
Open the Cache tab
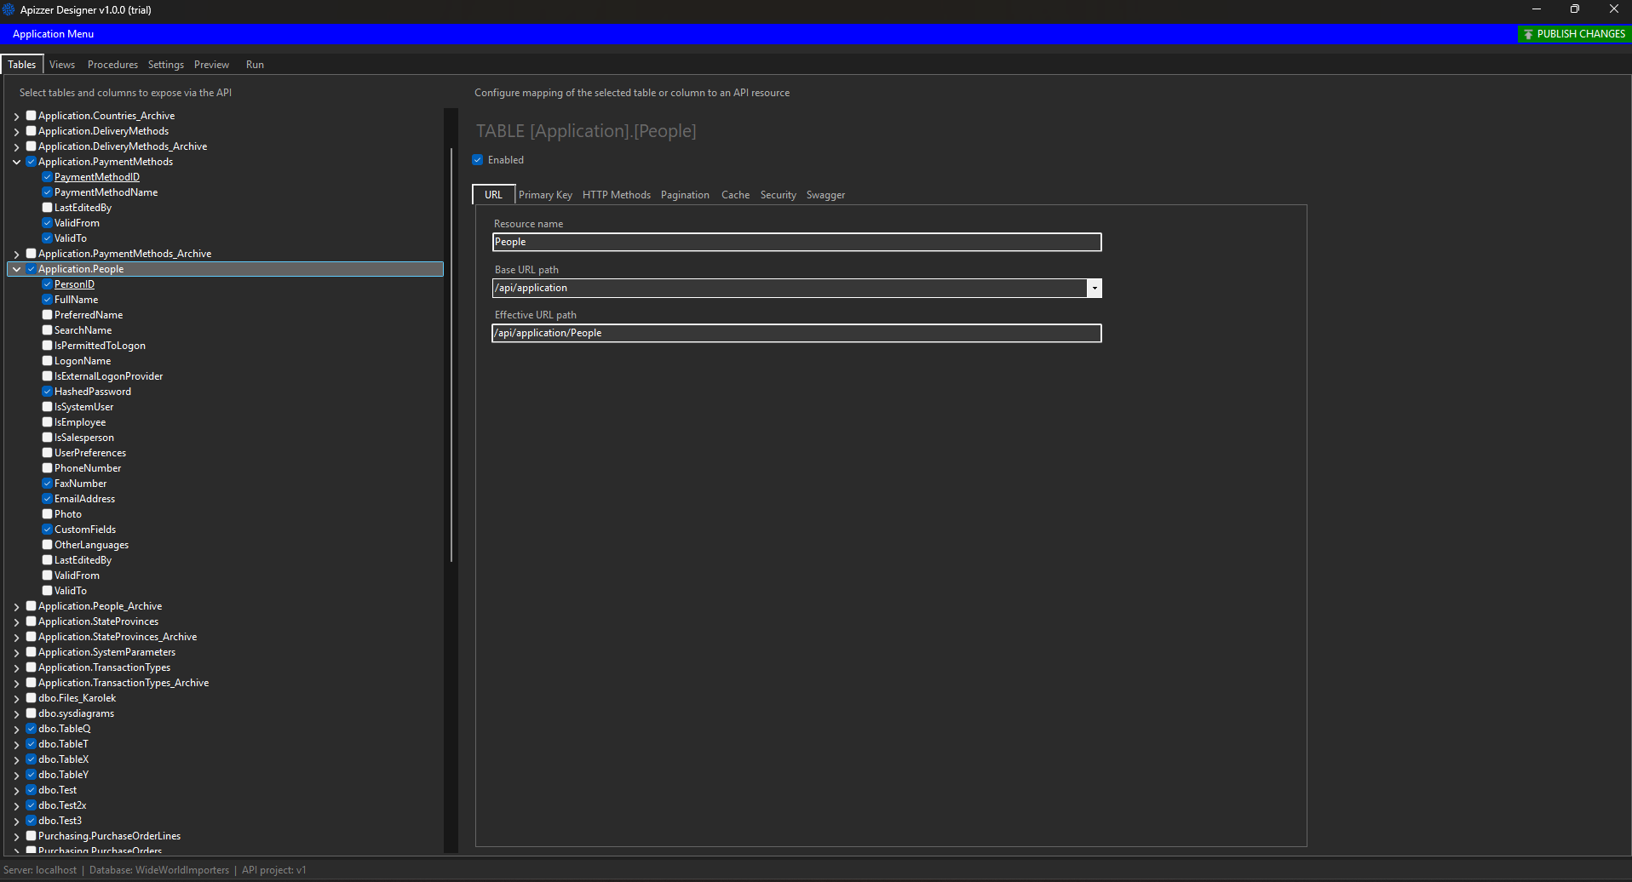(735, 195)
